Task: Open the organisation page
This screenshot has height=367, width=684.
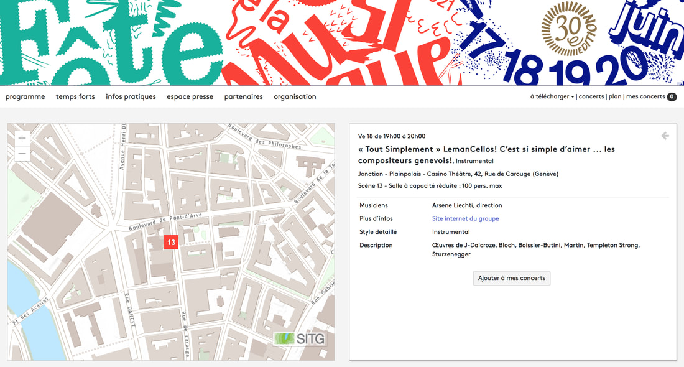Action: point(295,97)
